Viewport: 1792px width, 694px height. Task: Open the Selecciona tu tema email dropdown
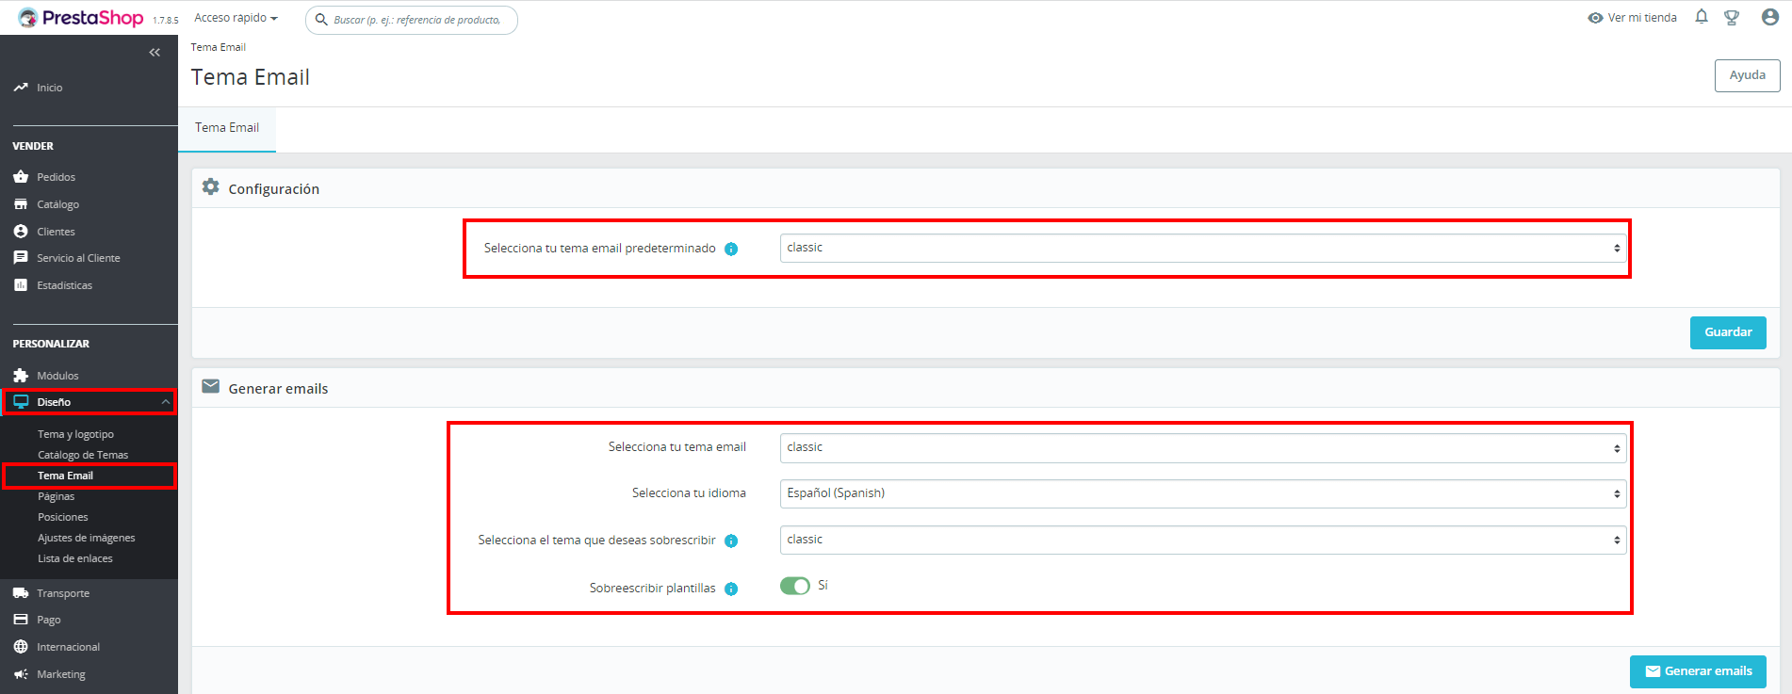click(x=1203, y=448)
